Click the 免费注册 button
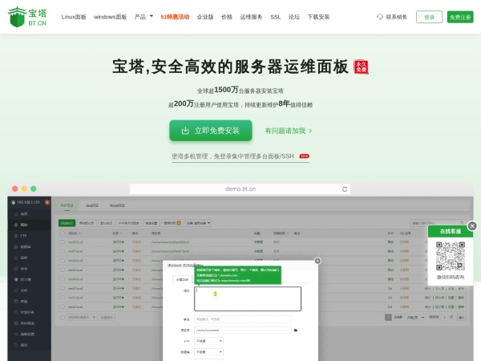Viewport: 481px width, 361px height. pos(460,17)
